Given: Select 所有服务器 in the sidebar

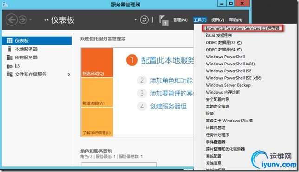Looking at the screenshot, I should (x=37, y=57).
